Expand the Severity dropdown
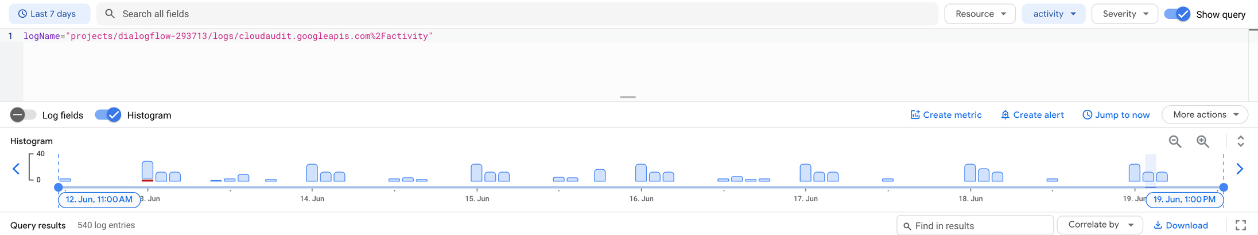 1124,14
